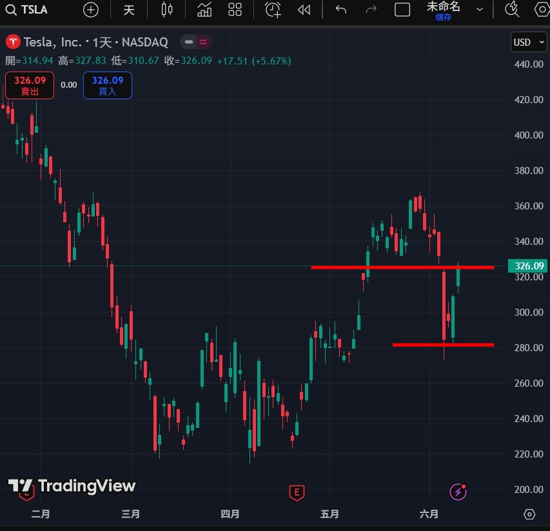Click the +17.51 (+5.67%) change value

click(254, 61)
